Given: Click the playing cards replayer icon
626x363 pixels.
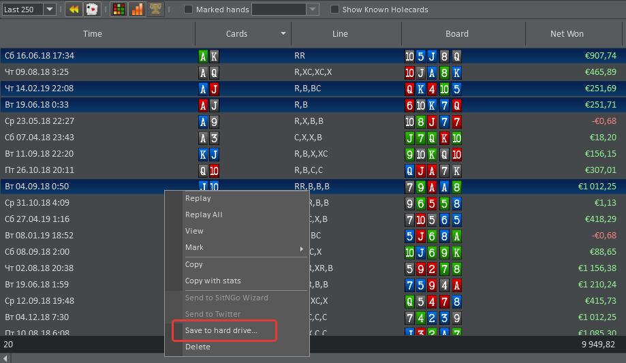Looking at the screenshot, I should tap(92, 10).
